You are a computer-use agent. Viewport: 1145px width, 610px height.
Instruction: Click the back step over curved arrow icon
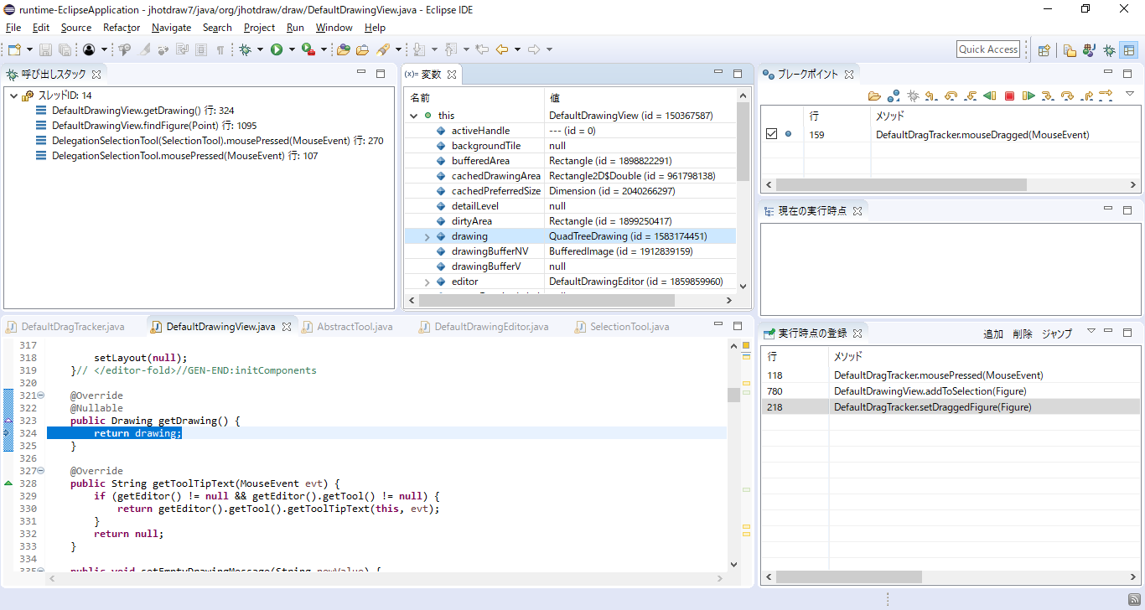coord(951,96)
